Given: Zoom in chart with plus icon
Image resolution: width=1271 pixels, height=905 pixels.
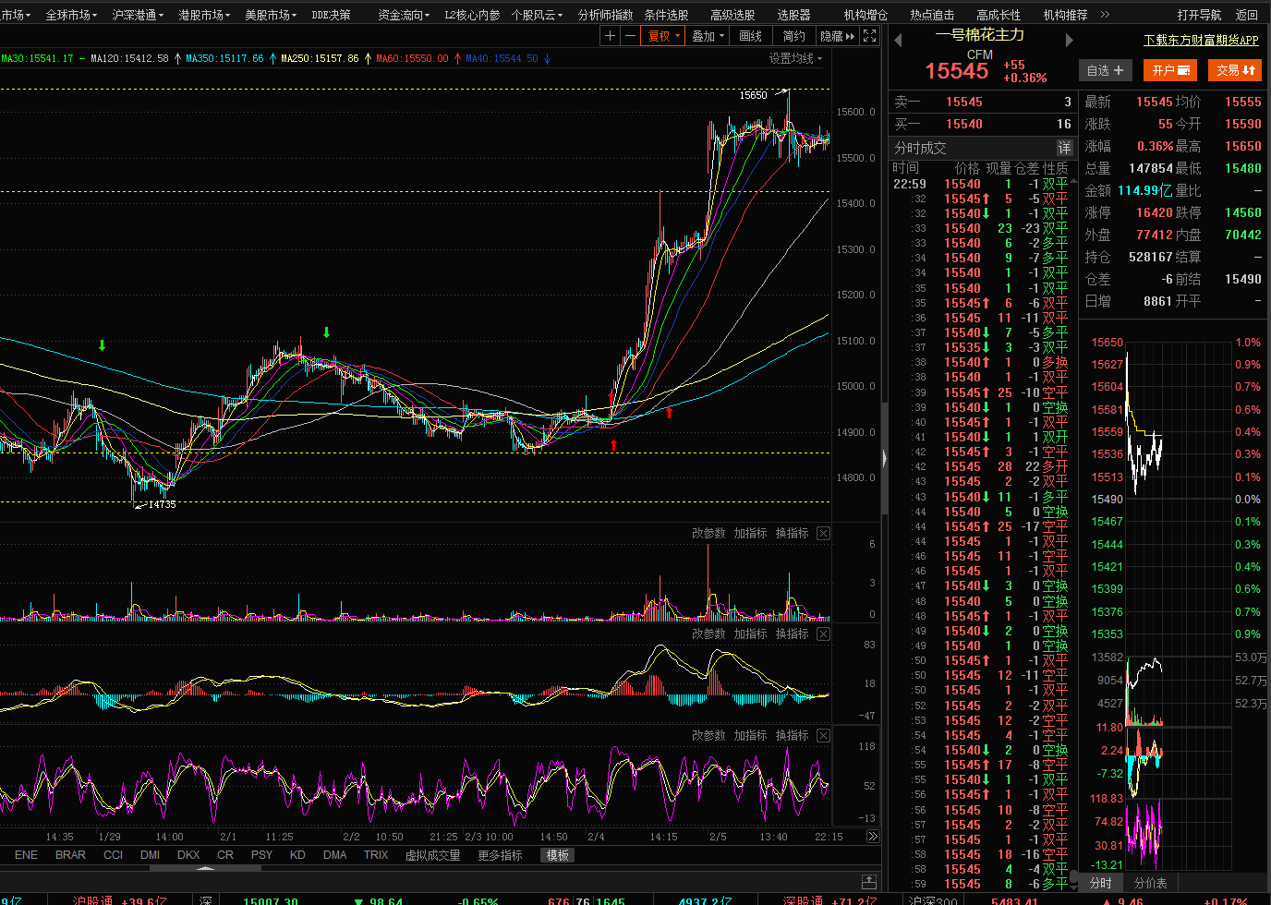Looking at the screenshot, I should 610,36.
